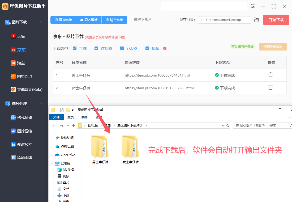Click the 下载状态 column header

[x=222, y=62]
